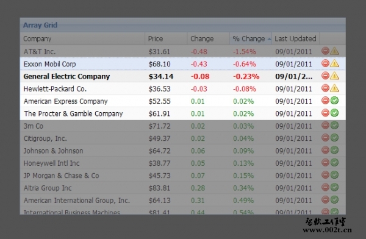
Task: Click green check icon for American Express Company
Action: pyautogui.click(x=334, y=101)
